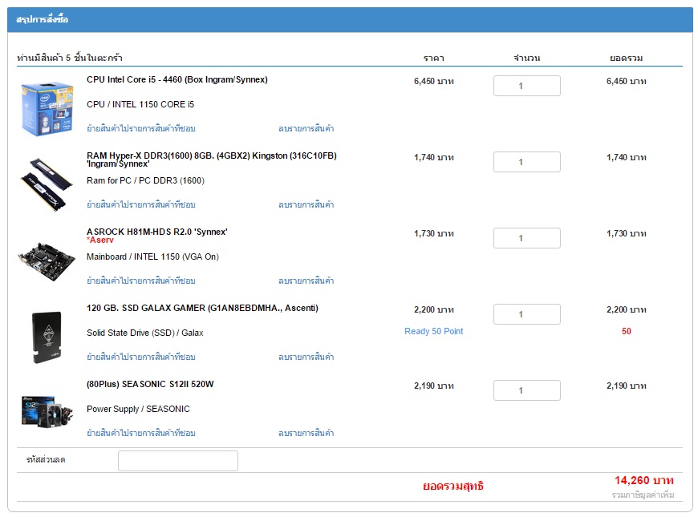This screenshot has width=698, height=517.
Task: Click the red *Aserv note
Action: [x=100, y=240]
